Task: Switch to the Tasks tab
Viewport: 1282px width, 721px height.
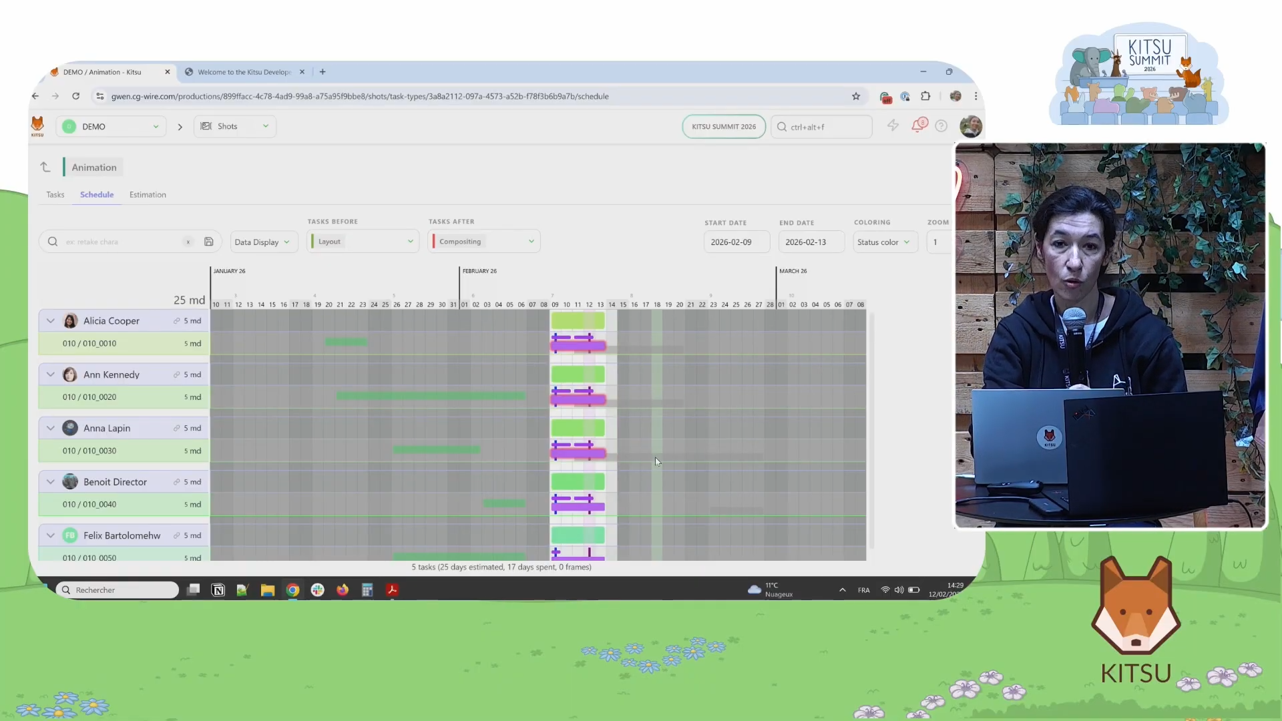Action: coord(55,195)
